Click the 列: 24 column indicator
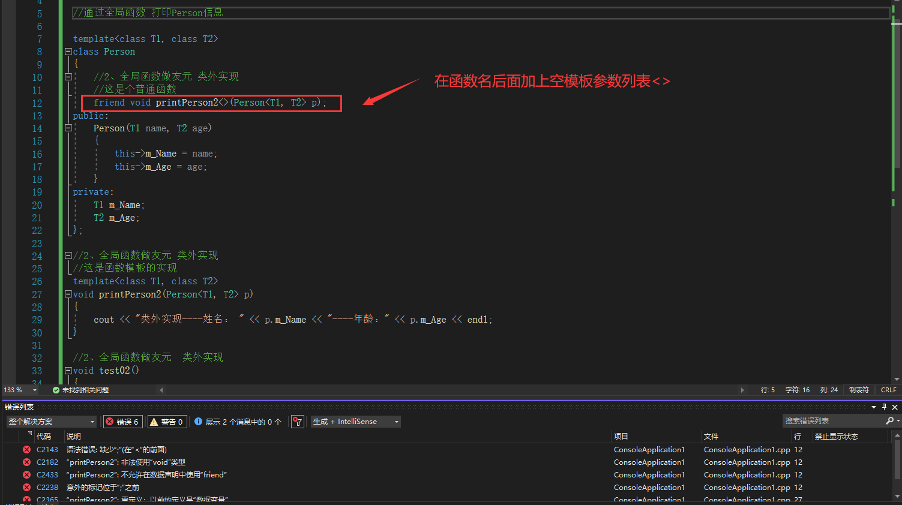This screenshot has height=505, width=902. click(829, 390)
